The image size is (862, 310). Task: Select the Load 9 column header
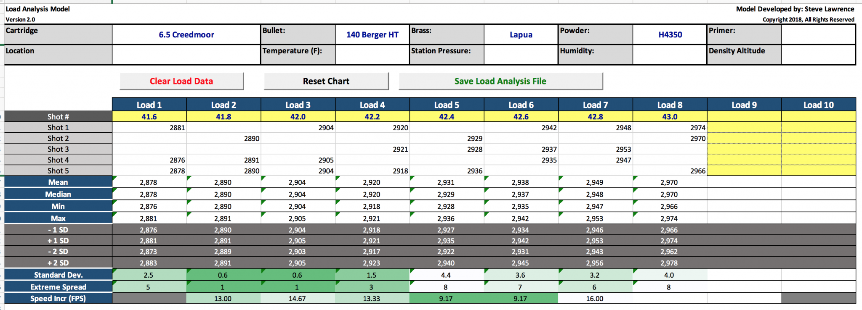(744, 105)
